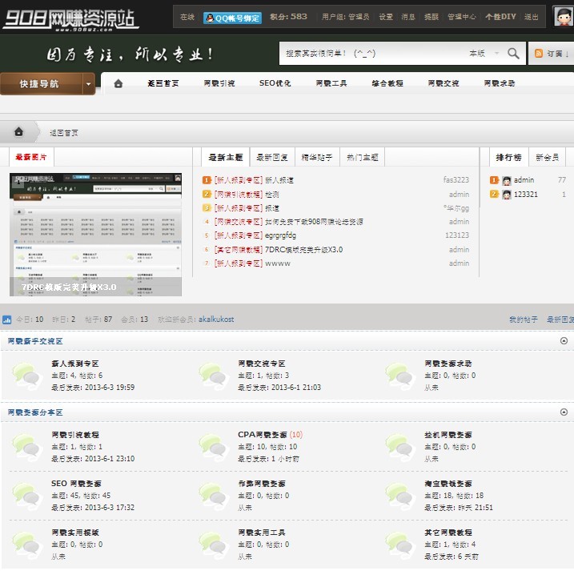Click the chat bubble icon for 网赚引流教程

(x=26, y=447)
